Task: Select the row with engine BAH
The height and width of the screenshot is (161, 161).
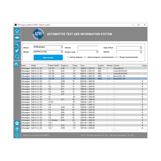Action: point(84,84)
